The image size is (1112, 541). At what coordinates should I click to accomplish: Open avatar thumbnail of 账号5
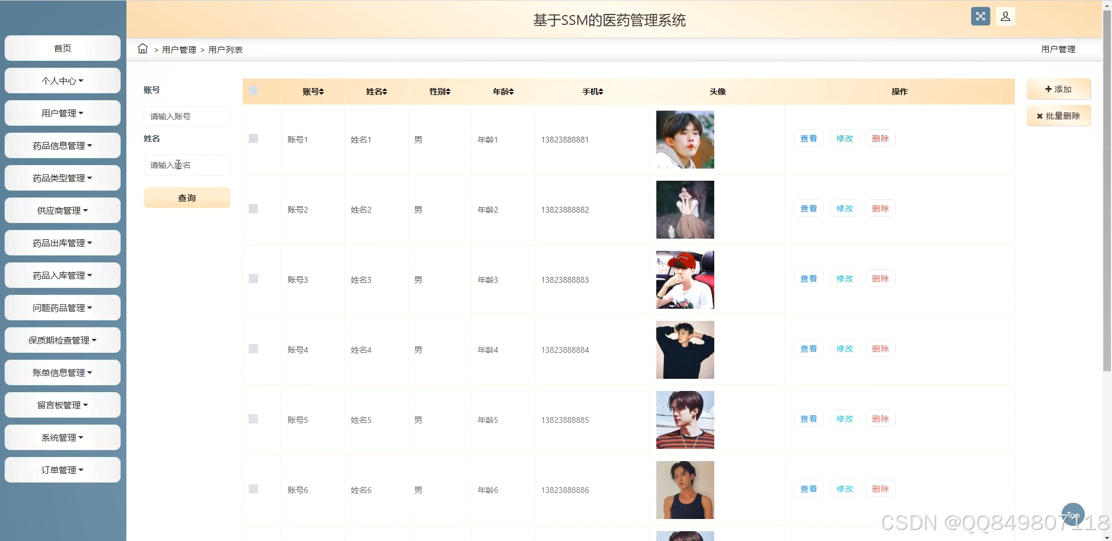(685, 420)
